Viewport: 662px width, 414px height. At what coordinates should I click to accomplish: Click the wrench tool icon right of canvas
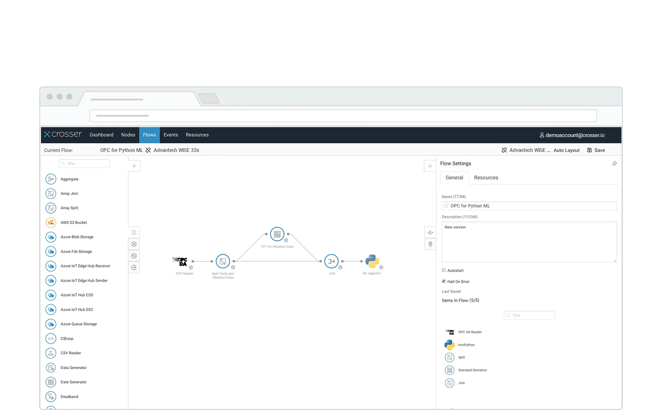pyautogui.click(x=430, y=244)
